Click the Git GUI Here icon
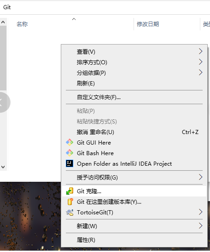 [70, 143]
